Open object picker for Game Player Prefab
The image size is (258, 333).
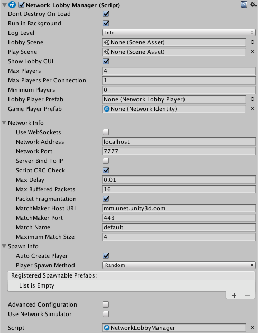point(252,109)
